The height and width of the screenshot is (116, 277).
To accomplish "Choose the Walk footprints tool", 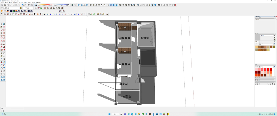I will click(1, 74).
